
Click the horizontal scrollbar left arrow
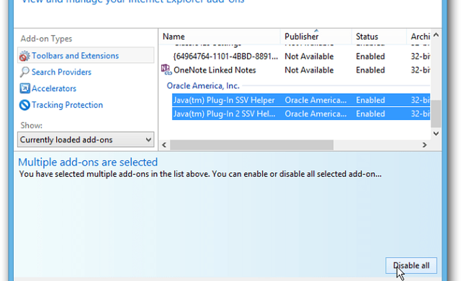point(165,145)
